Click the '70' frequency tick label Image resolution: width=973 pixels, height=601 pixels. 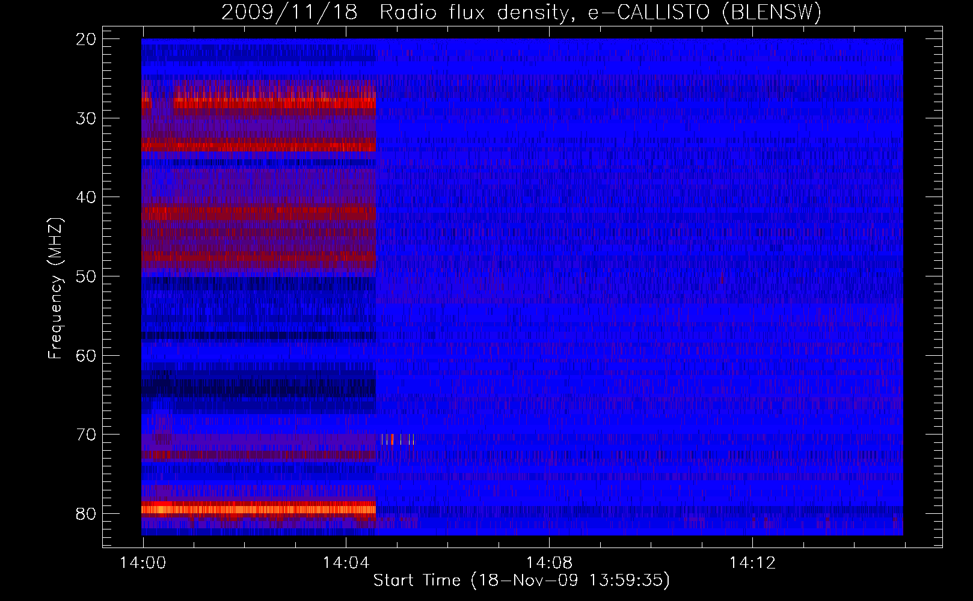coord(87,435)
